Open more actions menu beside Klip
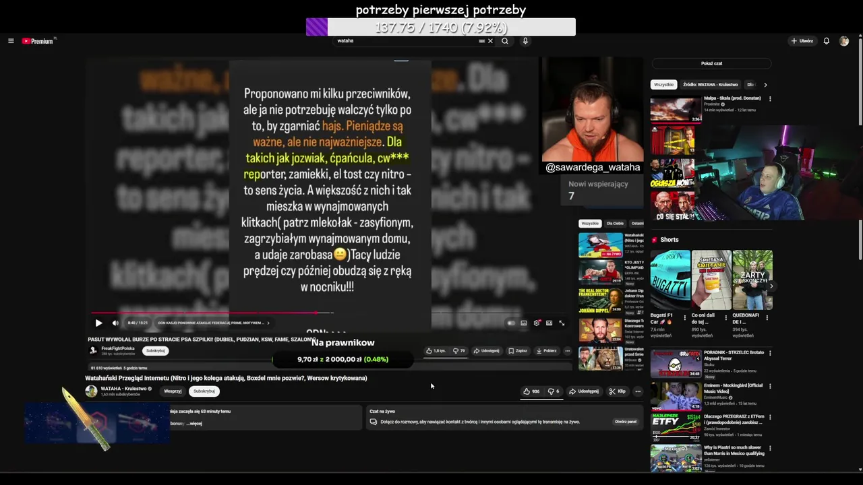The image size is (863, 485). (638, 391)
